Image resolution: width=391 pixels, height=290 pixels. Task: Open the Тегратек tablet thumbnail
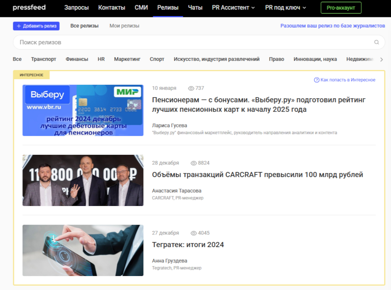click(83, 250)
